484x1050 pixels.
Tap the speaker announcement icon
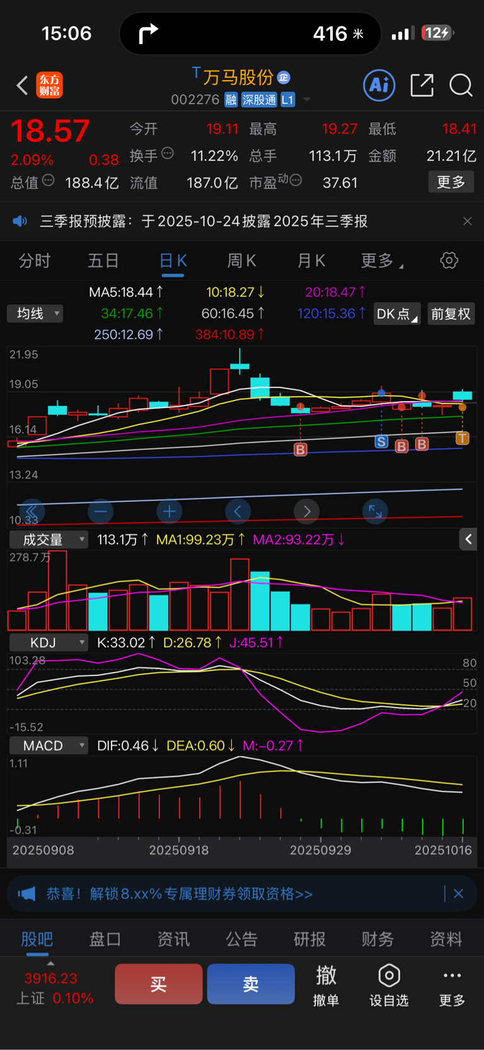[x=20, y=221]
